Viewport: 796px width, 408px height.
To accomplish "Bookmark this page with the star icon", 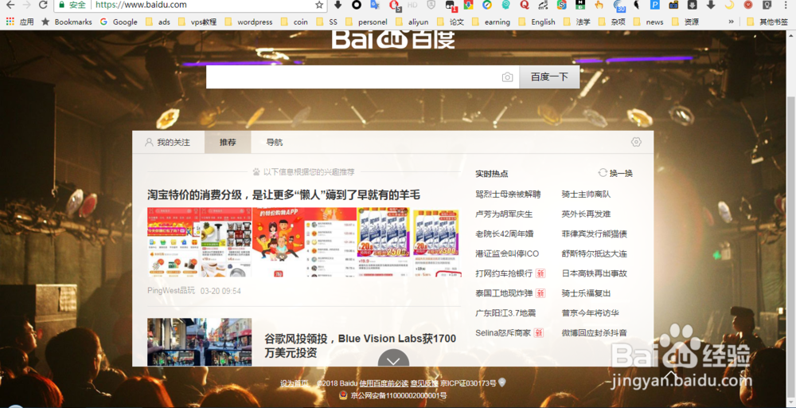I will [x=319, y=5].
